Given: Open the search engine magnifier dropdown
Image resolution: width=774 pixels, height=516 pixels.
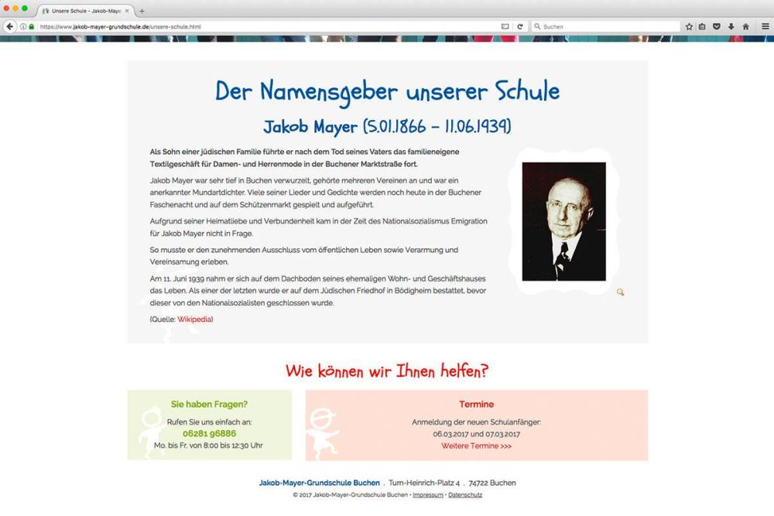Looking at the screenshot, I should click(536, 26).
